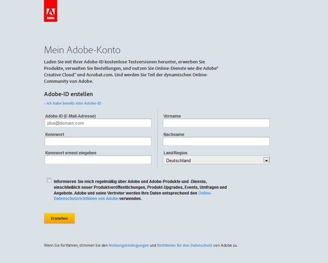Focus the Adobe-ID email address input box
328x263 pixels.
coord(98,124)
